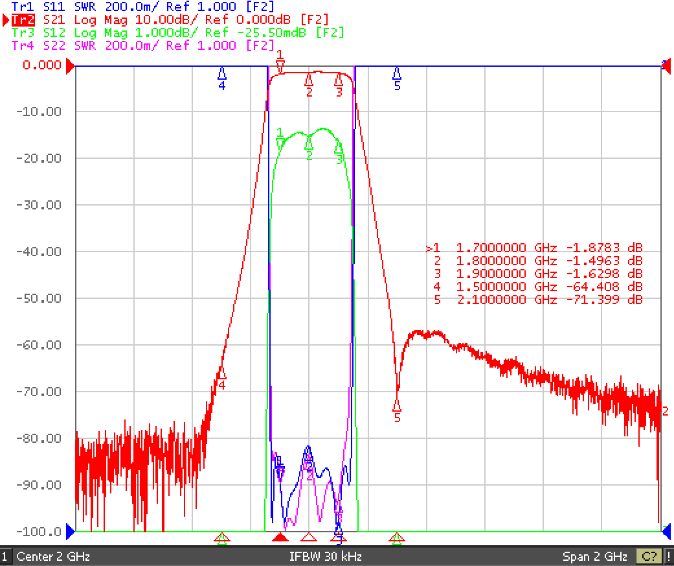Click red marker 1 triangle atop passband

coord(280,67)
